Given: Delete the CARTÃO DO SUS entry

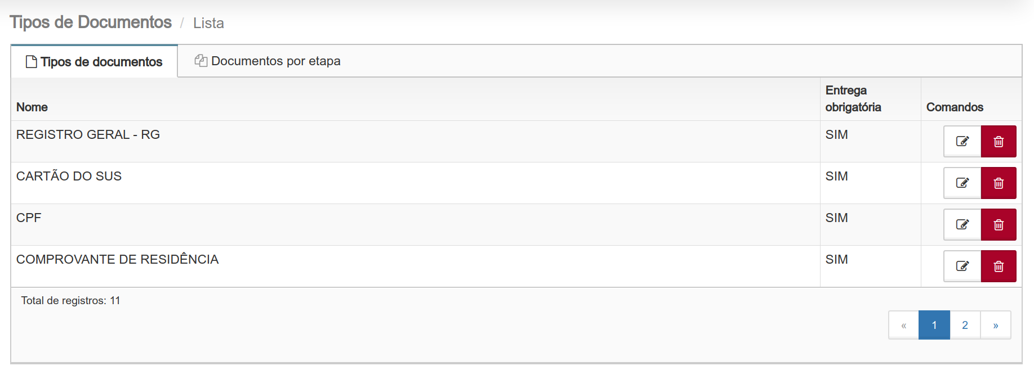Looking at the screenshot, I should coord(999,183).
